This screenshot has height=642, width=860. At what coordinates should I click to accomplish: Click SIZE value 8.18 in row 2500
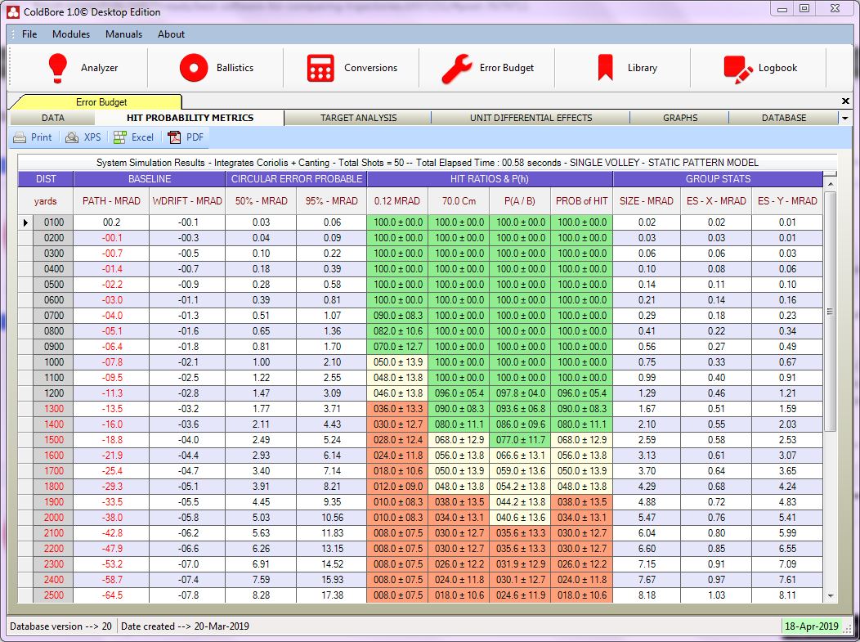pyautogui.click(x=647, y=595)
